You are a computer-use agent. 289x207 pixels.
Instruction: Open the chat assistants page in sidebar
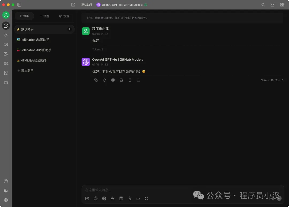[6, 26]
